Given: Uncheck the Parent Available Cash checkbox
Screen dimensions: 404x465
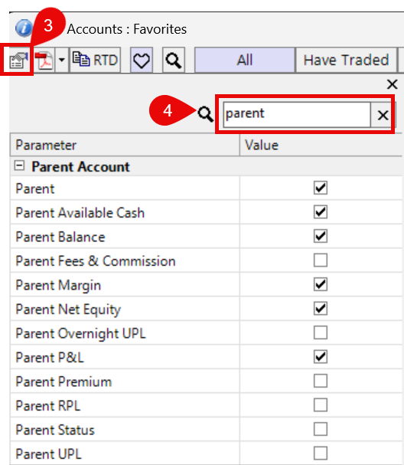Looking at the screenshot, I should (321, 211).
